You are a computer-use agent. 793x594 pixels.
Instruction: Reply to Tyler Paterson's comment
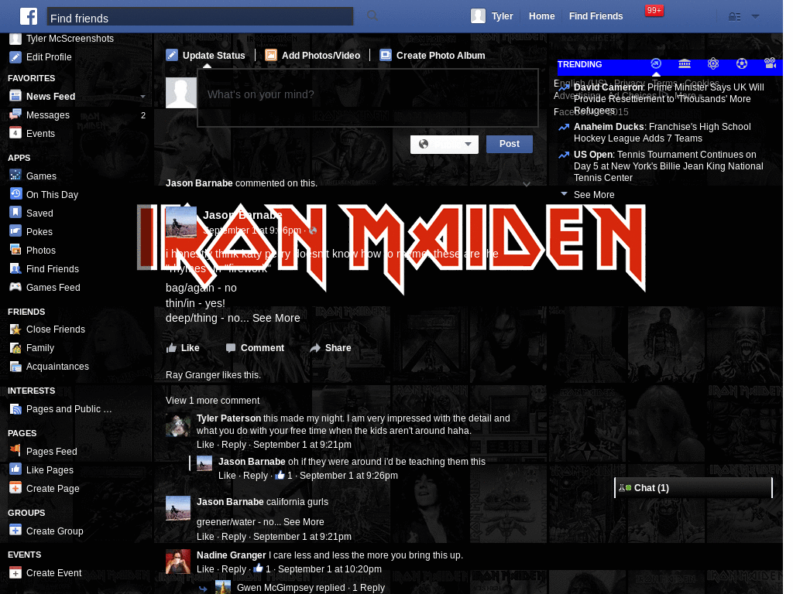[234, 445]
